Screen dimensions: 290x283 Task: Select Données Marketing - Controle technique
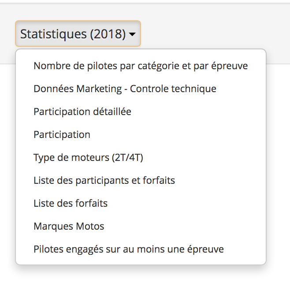[x=125, y=89]
